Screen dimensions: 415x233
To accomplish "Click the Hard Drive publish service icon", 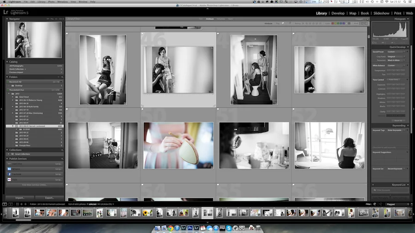I will (x=9, y=164).
